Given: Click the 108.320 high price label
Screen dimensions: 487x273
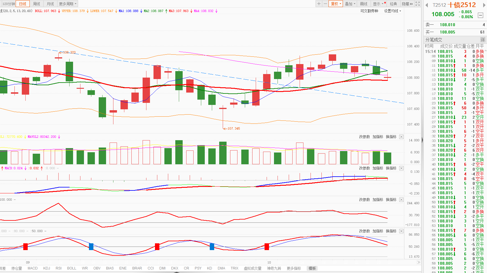Looking at the screenshot, I should coord(69,52).
